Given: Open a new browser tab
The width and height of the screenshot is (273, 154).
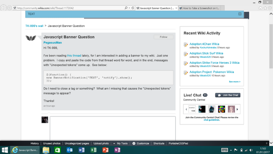Looking at the screenshot, I should (x=223, y=8).
